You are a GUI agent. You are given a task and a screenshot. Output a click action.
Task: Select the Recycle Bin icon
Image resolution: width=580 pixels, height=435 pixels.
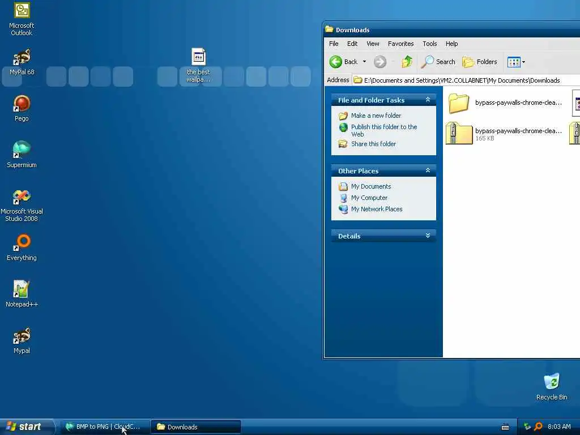[552, 387]
